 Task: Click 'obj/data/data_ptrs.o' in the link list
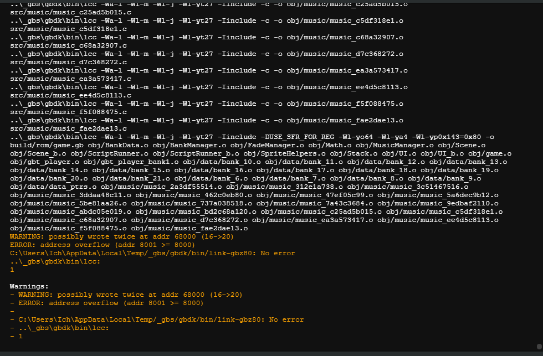(x=53, y=187)
